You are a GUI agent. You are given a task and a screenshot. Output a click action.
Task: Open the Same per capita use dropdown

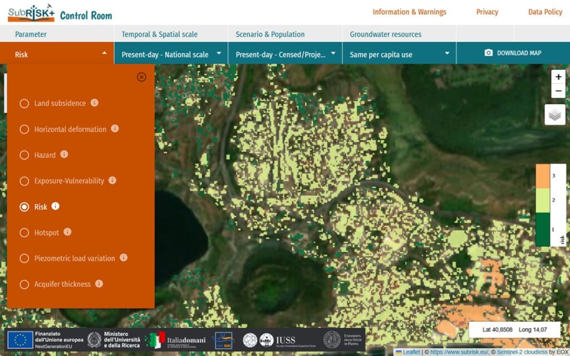[399, 54]
